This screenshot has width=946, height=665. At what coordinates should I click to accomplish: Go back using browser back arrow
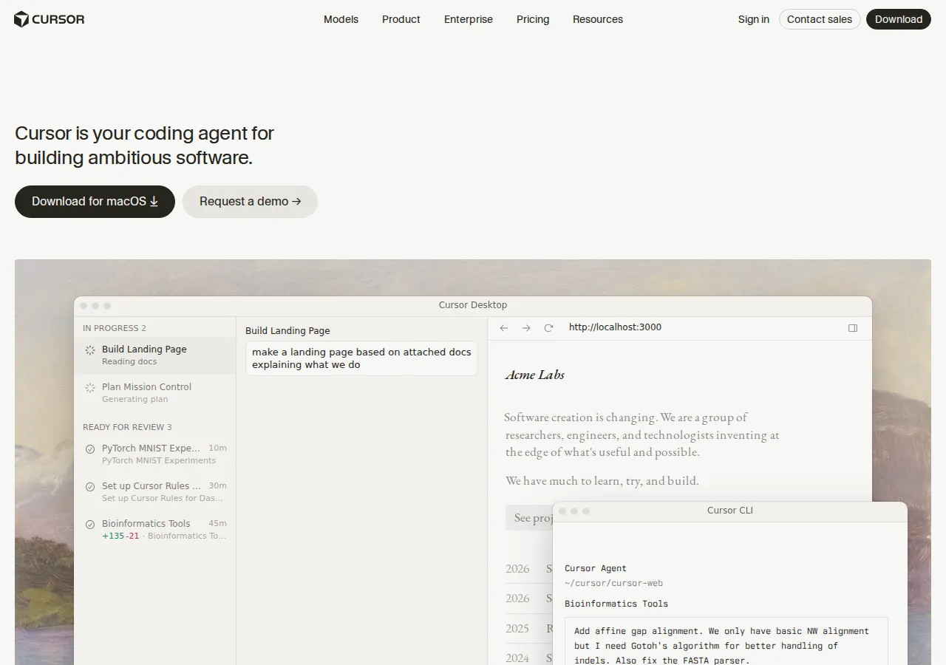tap(504, 328)
